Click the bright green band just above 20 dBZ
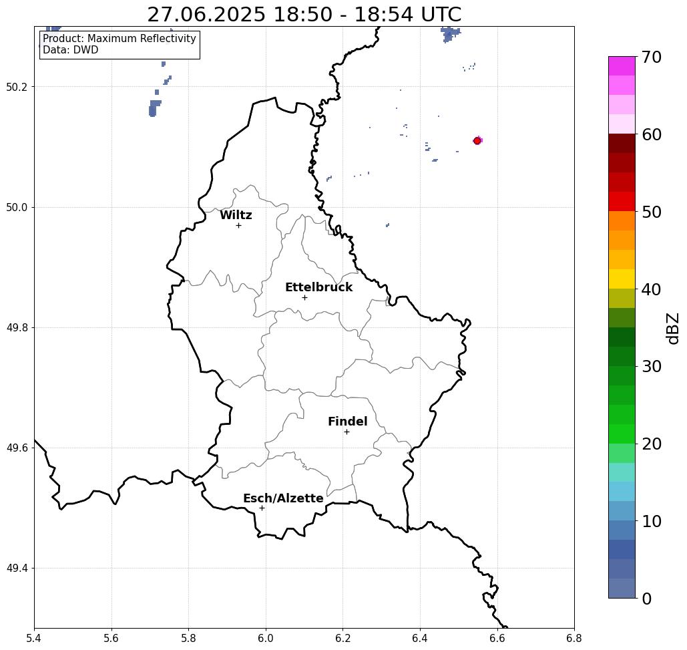The image size is (687, 650). [622, 434]
